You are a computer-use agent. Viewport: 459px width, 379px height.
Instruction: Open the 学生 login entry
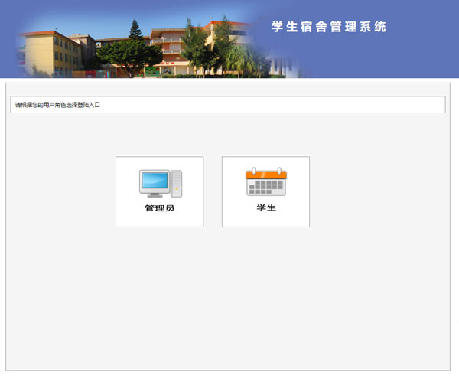pyautogui.click(x=265, y=191)
